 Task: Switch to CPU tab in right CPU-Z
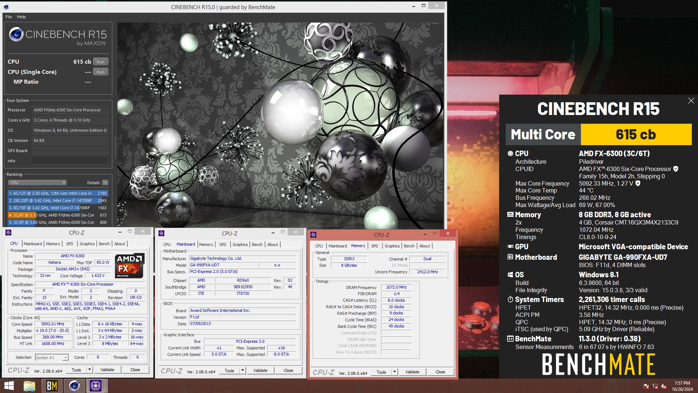pyautogui.click(x=319, y=246)
